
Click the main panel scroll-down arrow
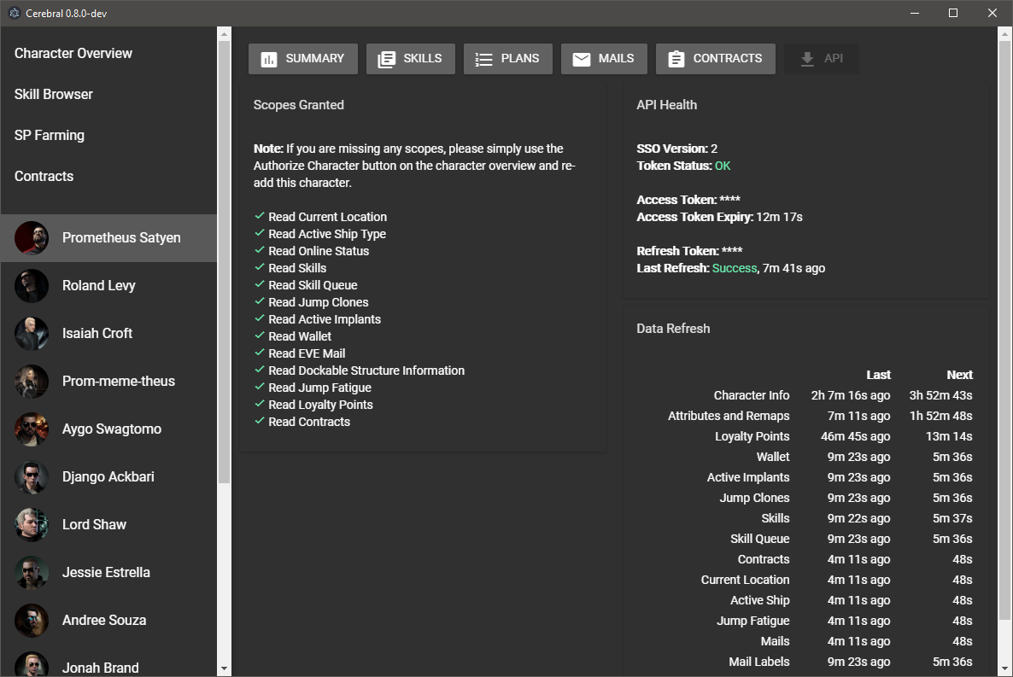click(x=1004, y=669)
